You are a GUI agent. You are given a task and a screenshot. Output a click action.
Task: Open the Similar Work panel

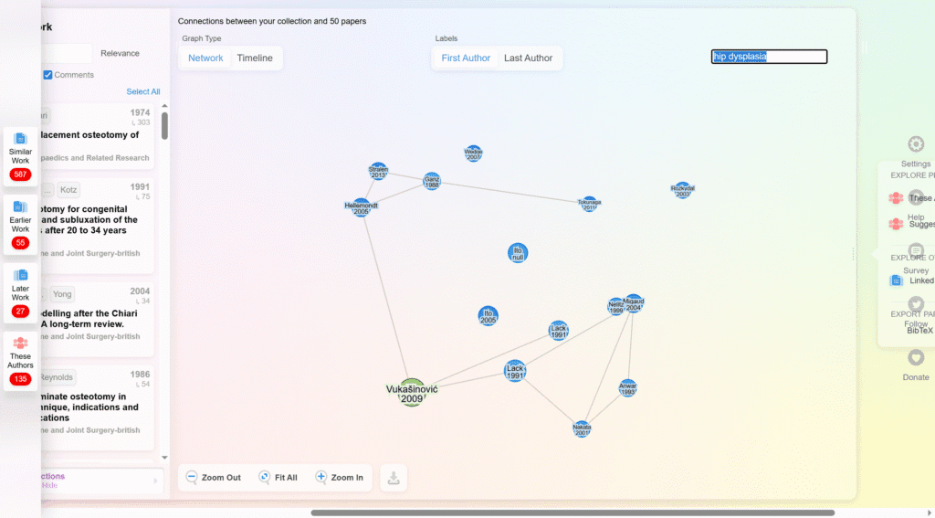coord(20,156)
